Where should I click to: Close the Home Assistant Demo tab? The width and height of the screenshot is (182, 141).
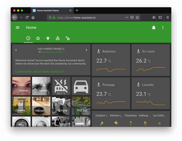(x=70, y=10)
